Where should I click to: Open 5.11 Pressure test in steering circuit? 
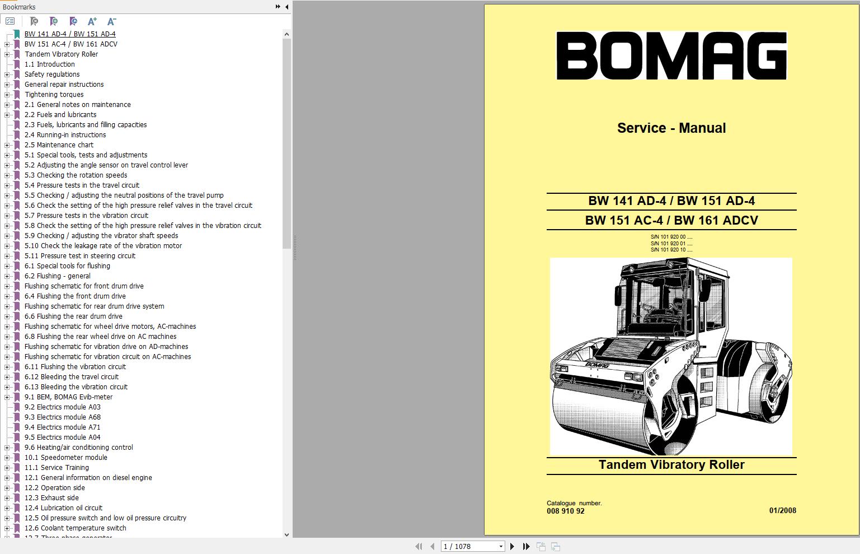coord(80,256)
